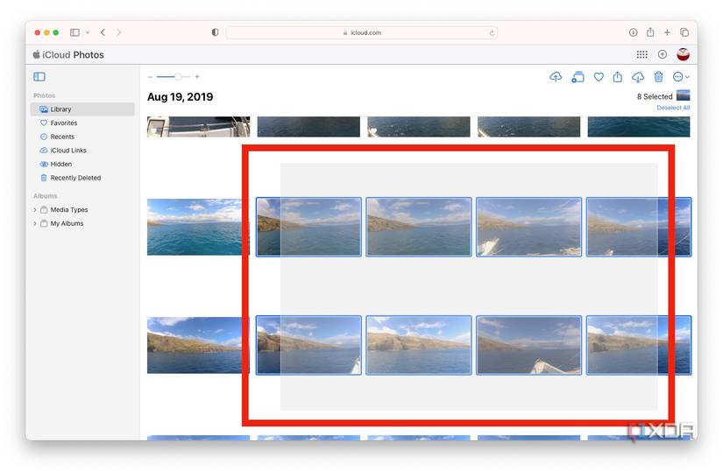Click the selected photos preview thumbnail
The image size is (723, 471).
coord(684,95)
